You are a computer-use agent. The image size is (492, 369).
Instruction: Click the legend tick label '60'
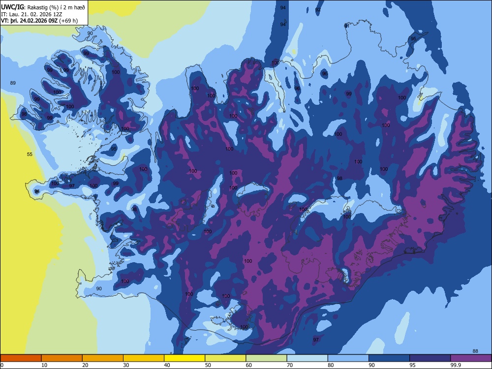[249, 365]
